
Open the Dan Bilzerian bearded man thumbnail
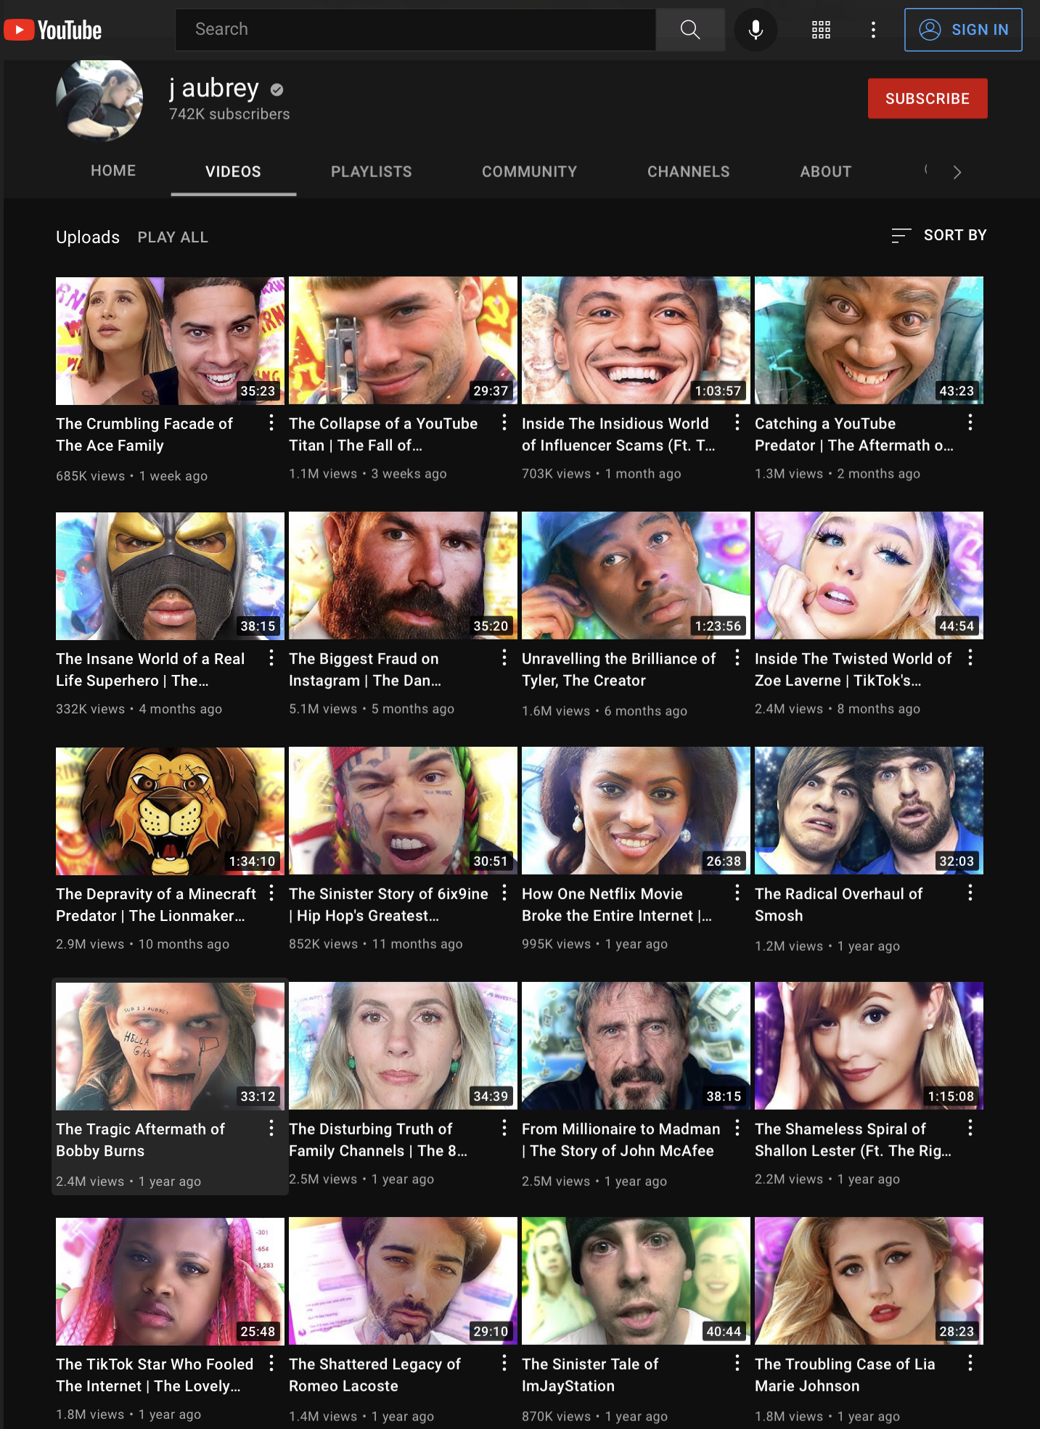click(403, 576)
